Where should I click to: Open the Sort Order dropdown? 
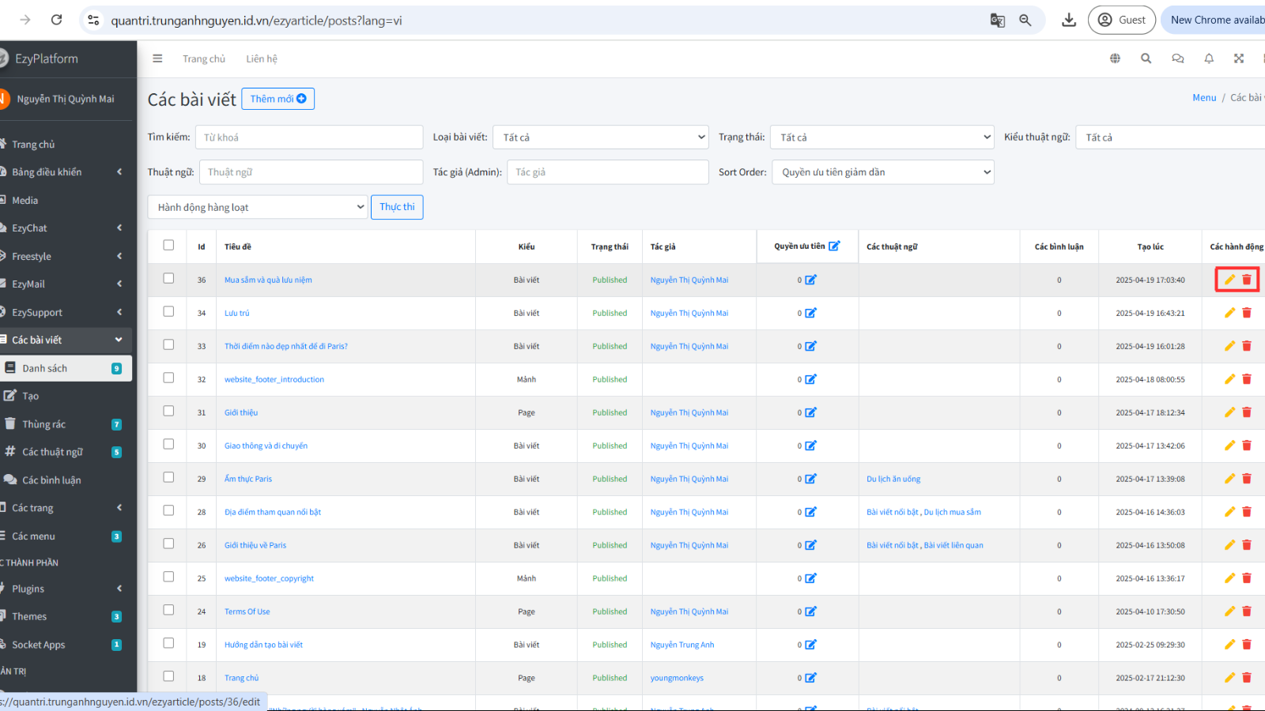tap(883, 172)
